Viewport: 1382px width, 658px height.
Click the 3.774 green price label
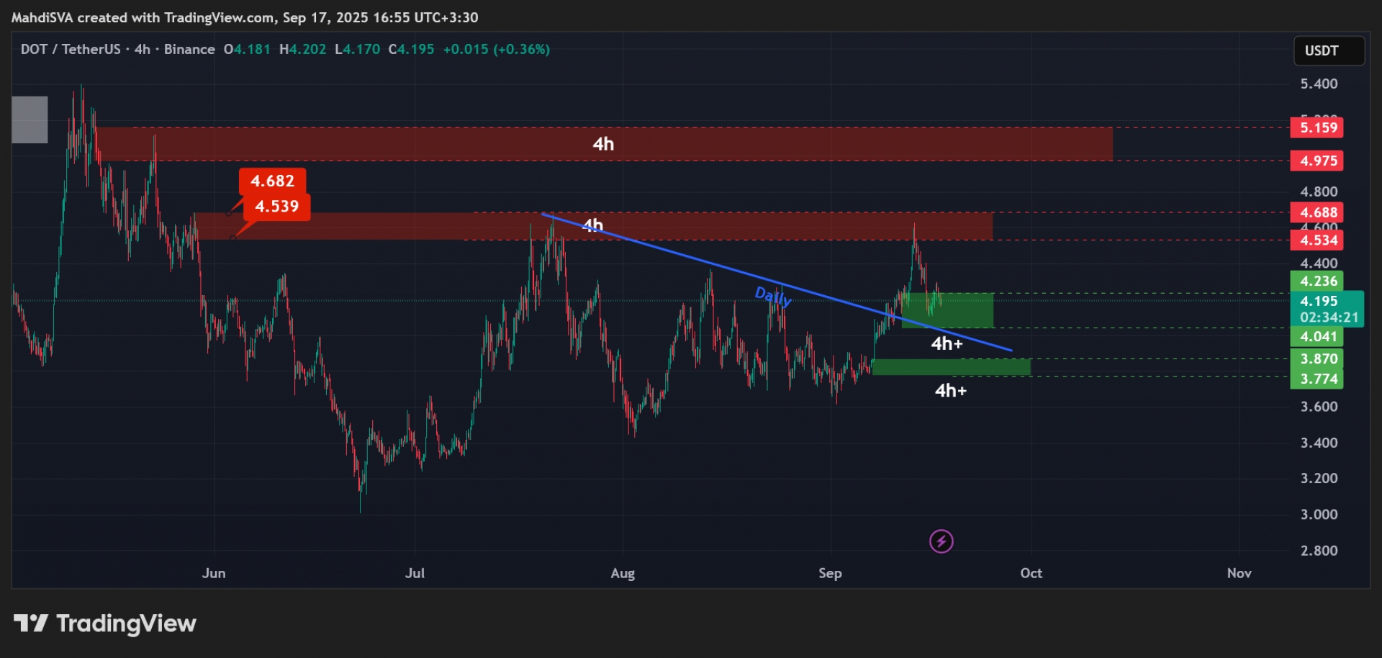click(1317, 379)
